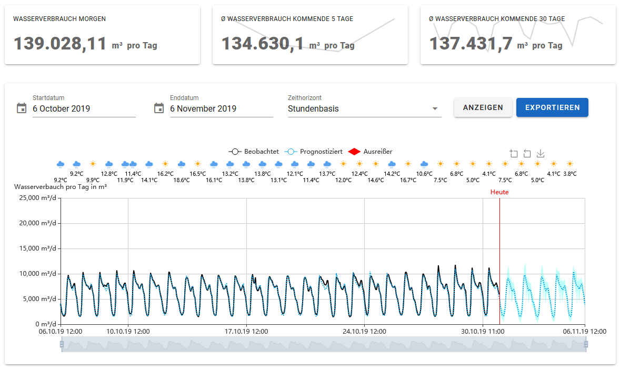Select the Wasserverbrauch Morgen card
Image resolution: width=620 pixels, height=369 pixels.
(103, 35)
